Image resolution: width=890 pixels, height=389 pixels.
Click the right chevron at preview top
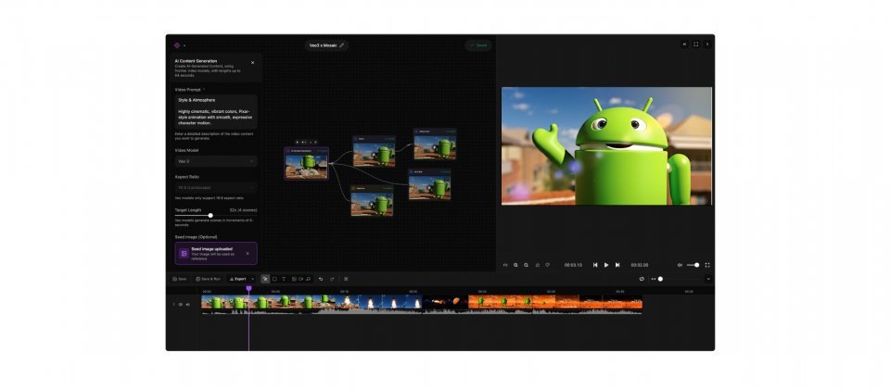(707, 44)
